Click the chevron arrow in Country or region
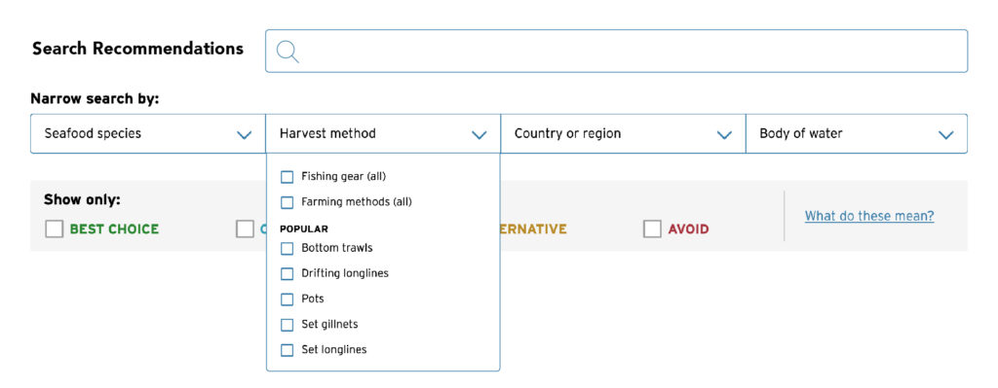998x388 pixels. coord(724,134)
